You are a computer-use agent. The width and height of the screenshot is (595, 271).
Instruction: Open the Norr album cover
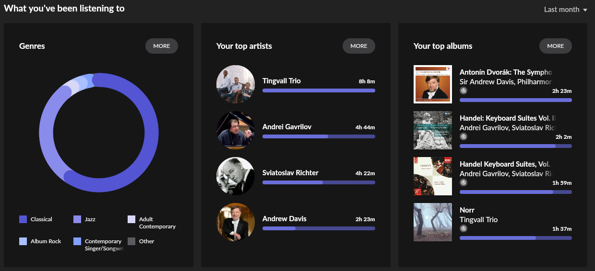[x=433, y=222]
